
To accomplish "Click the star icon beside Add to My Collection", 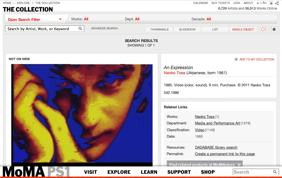I will 236,59.
